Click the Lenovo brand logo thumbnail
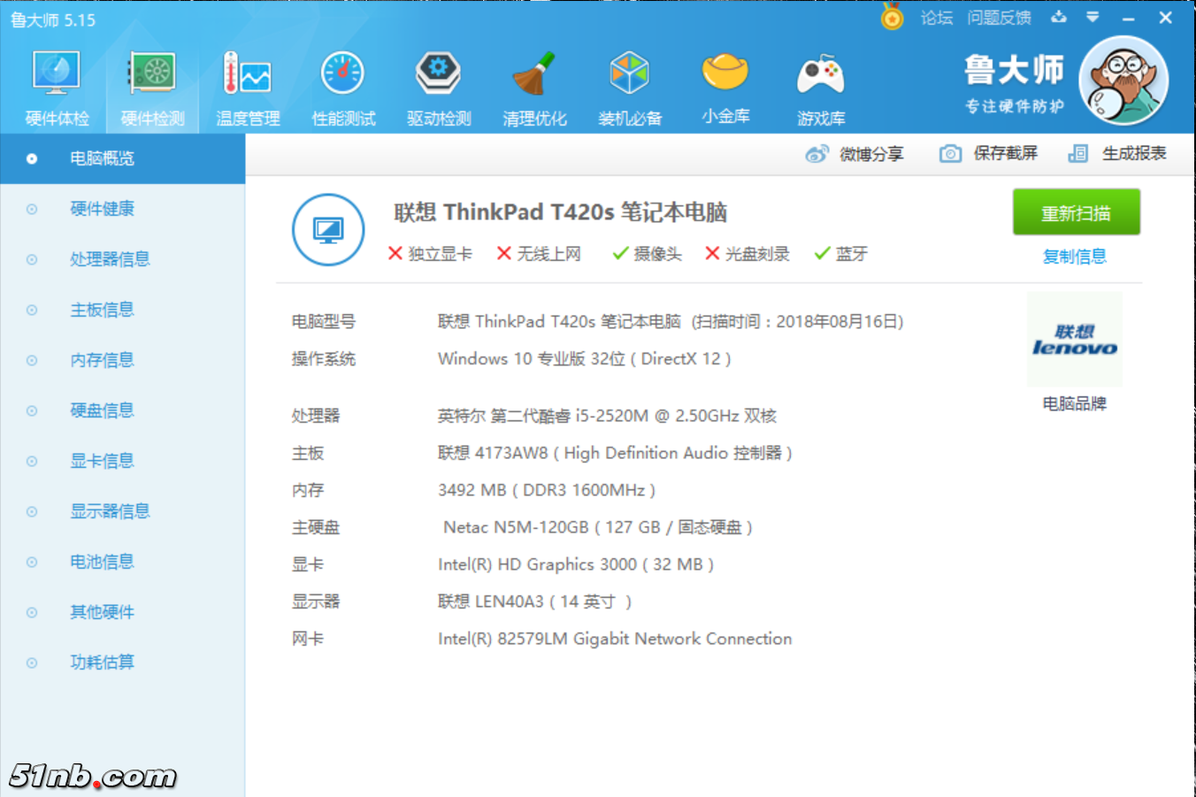Viewport: 1196px width, 797px height. pos(1074,341)
